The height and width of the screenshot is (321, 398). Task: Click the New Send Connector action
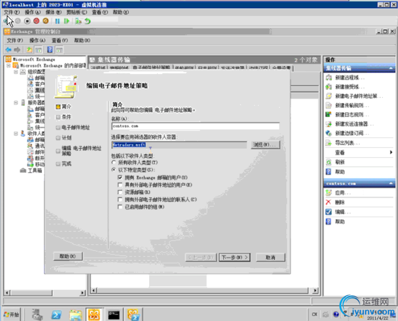coord(350,124)
